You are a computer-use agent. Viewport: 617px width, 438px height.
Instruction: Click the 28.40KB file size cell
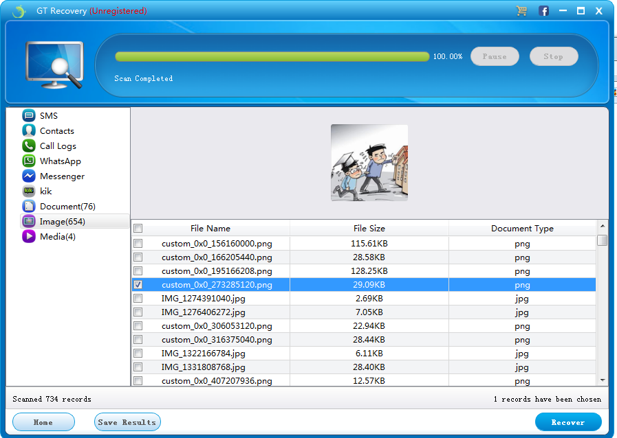[369, 367]
